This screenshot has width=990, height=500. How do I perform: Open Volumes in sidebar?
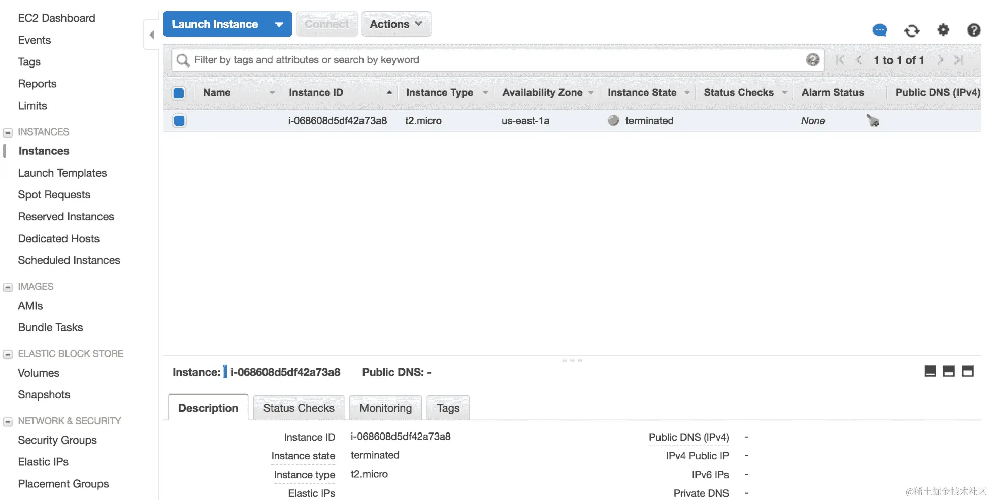tap(39, 373)
